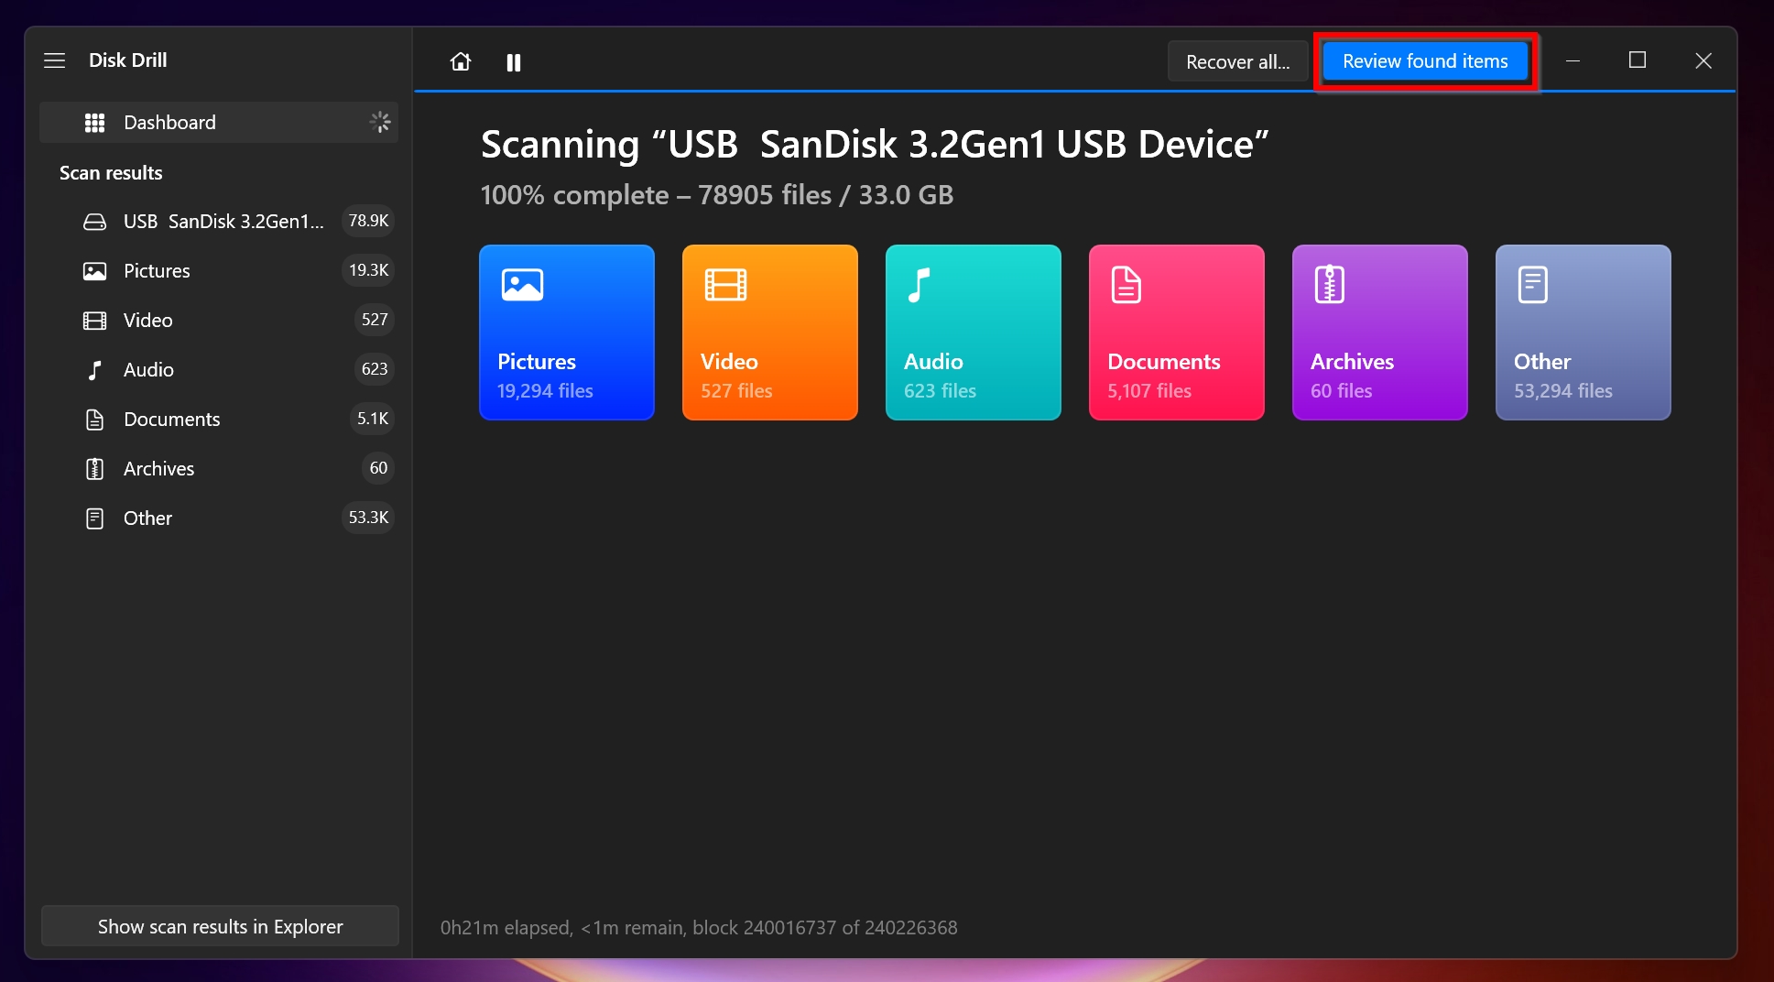Click the 78.9K count badge
This screenshot has width=1774, height=982.
pyautogui.click(x=368, y=221)
